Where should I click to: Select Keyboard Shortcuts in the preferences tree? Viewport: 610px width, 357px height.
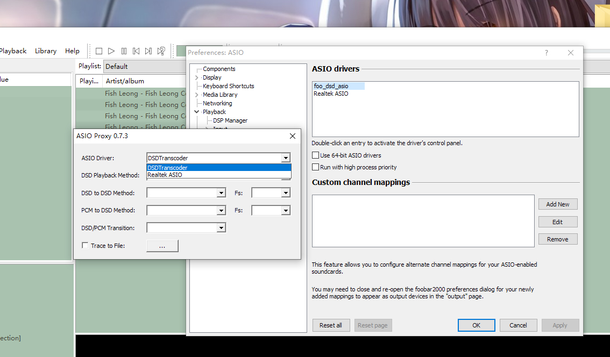tap(229, 86)
